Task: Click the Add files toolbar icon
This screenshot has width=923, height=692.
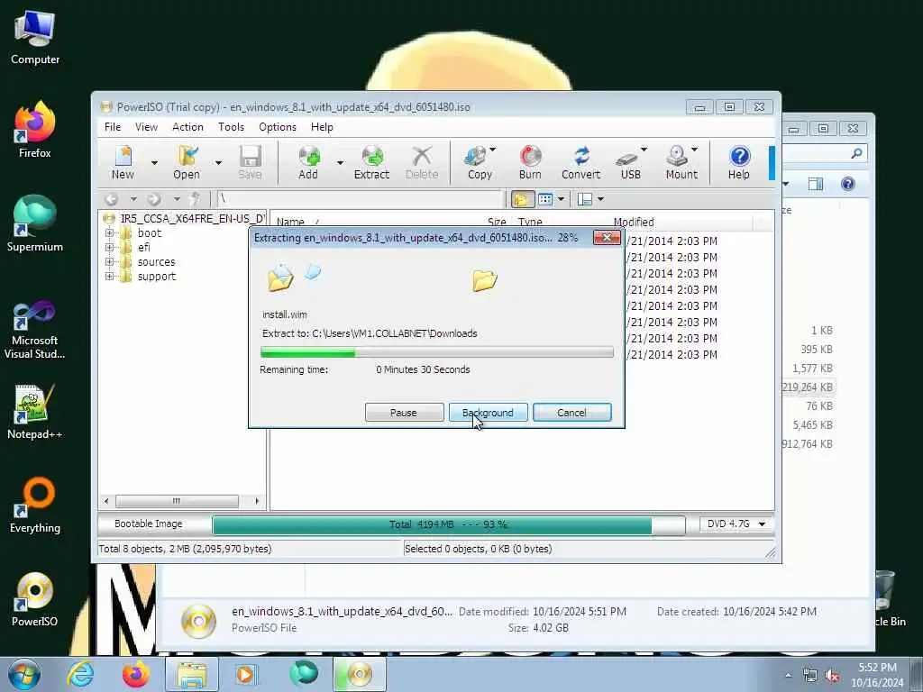Action: click(x=308, y=162)
